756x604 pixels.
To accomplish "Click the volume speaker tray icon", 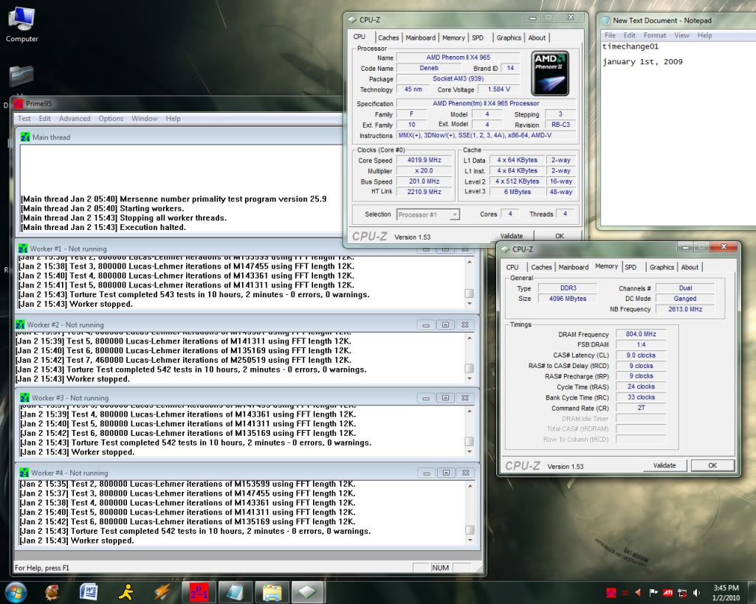I will tap(697, 592).
